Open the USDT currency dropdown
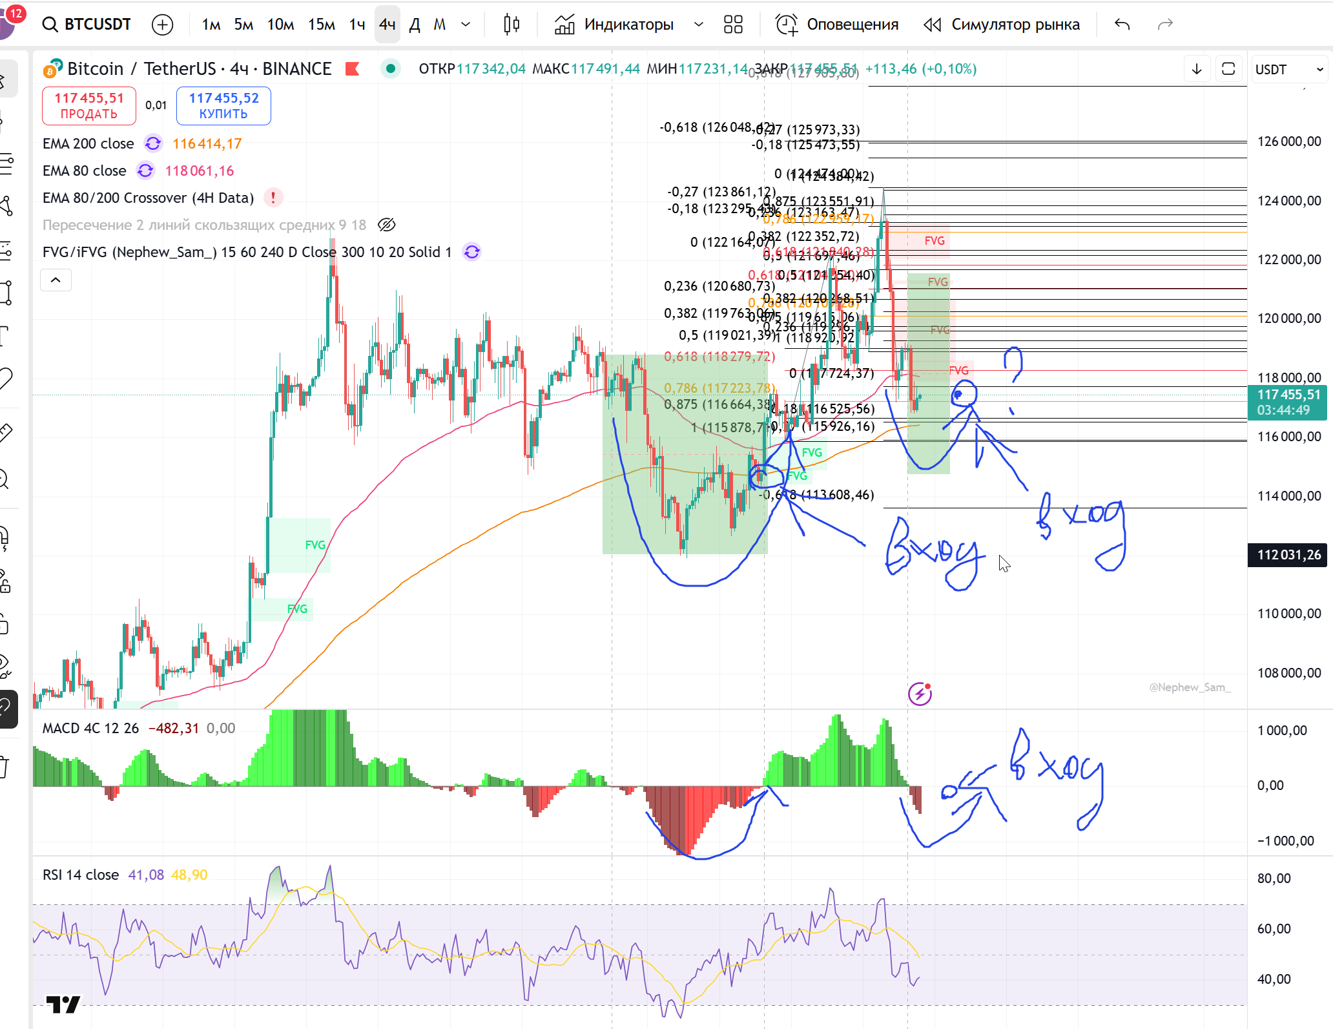This screenshot has height=1029, width=1333. 1289,69
